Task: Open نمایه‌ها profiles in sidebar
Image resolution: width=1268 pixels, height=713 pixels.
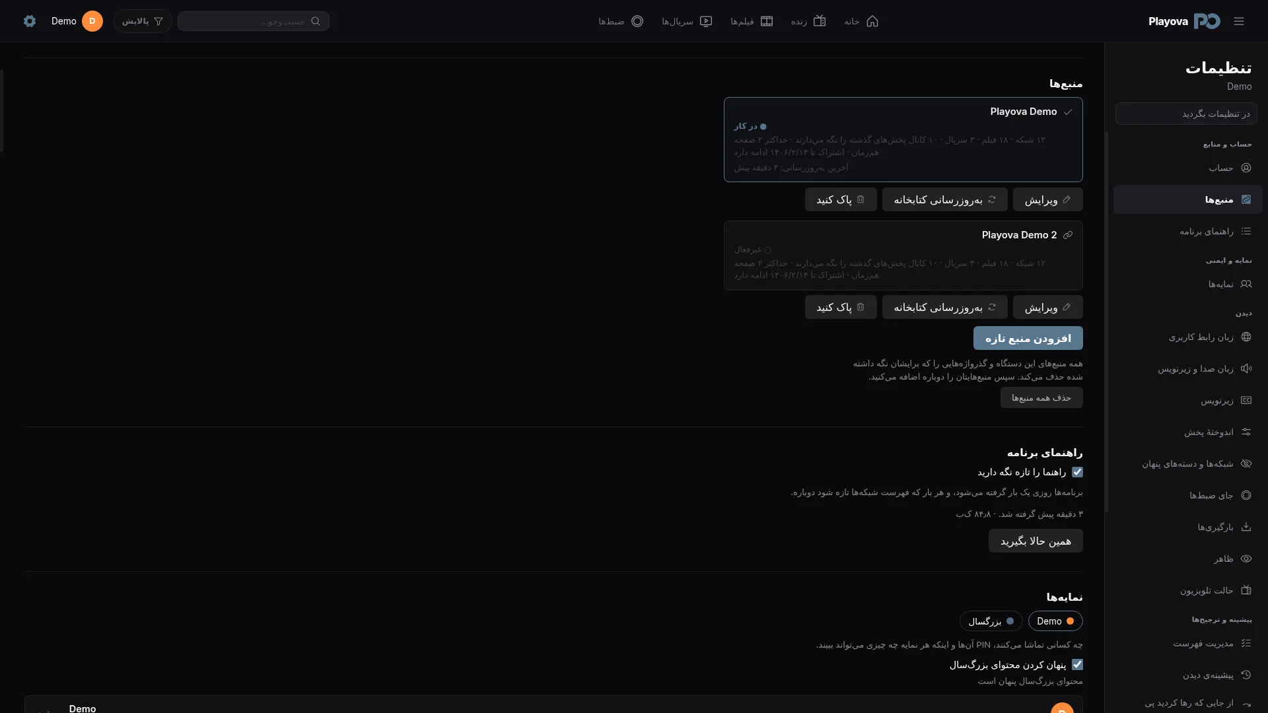Action: (x=1187, y=284)
